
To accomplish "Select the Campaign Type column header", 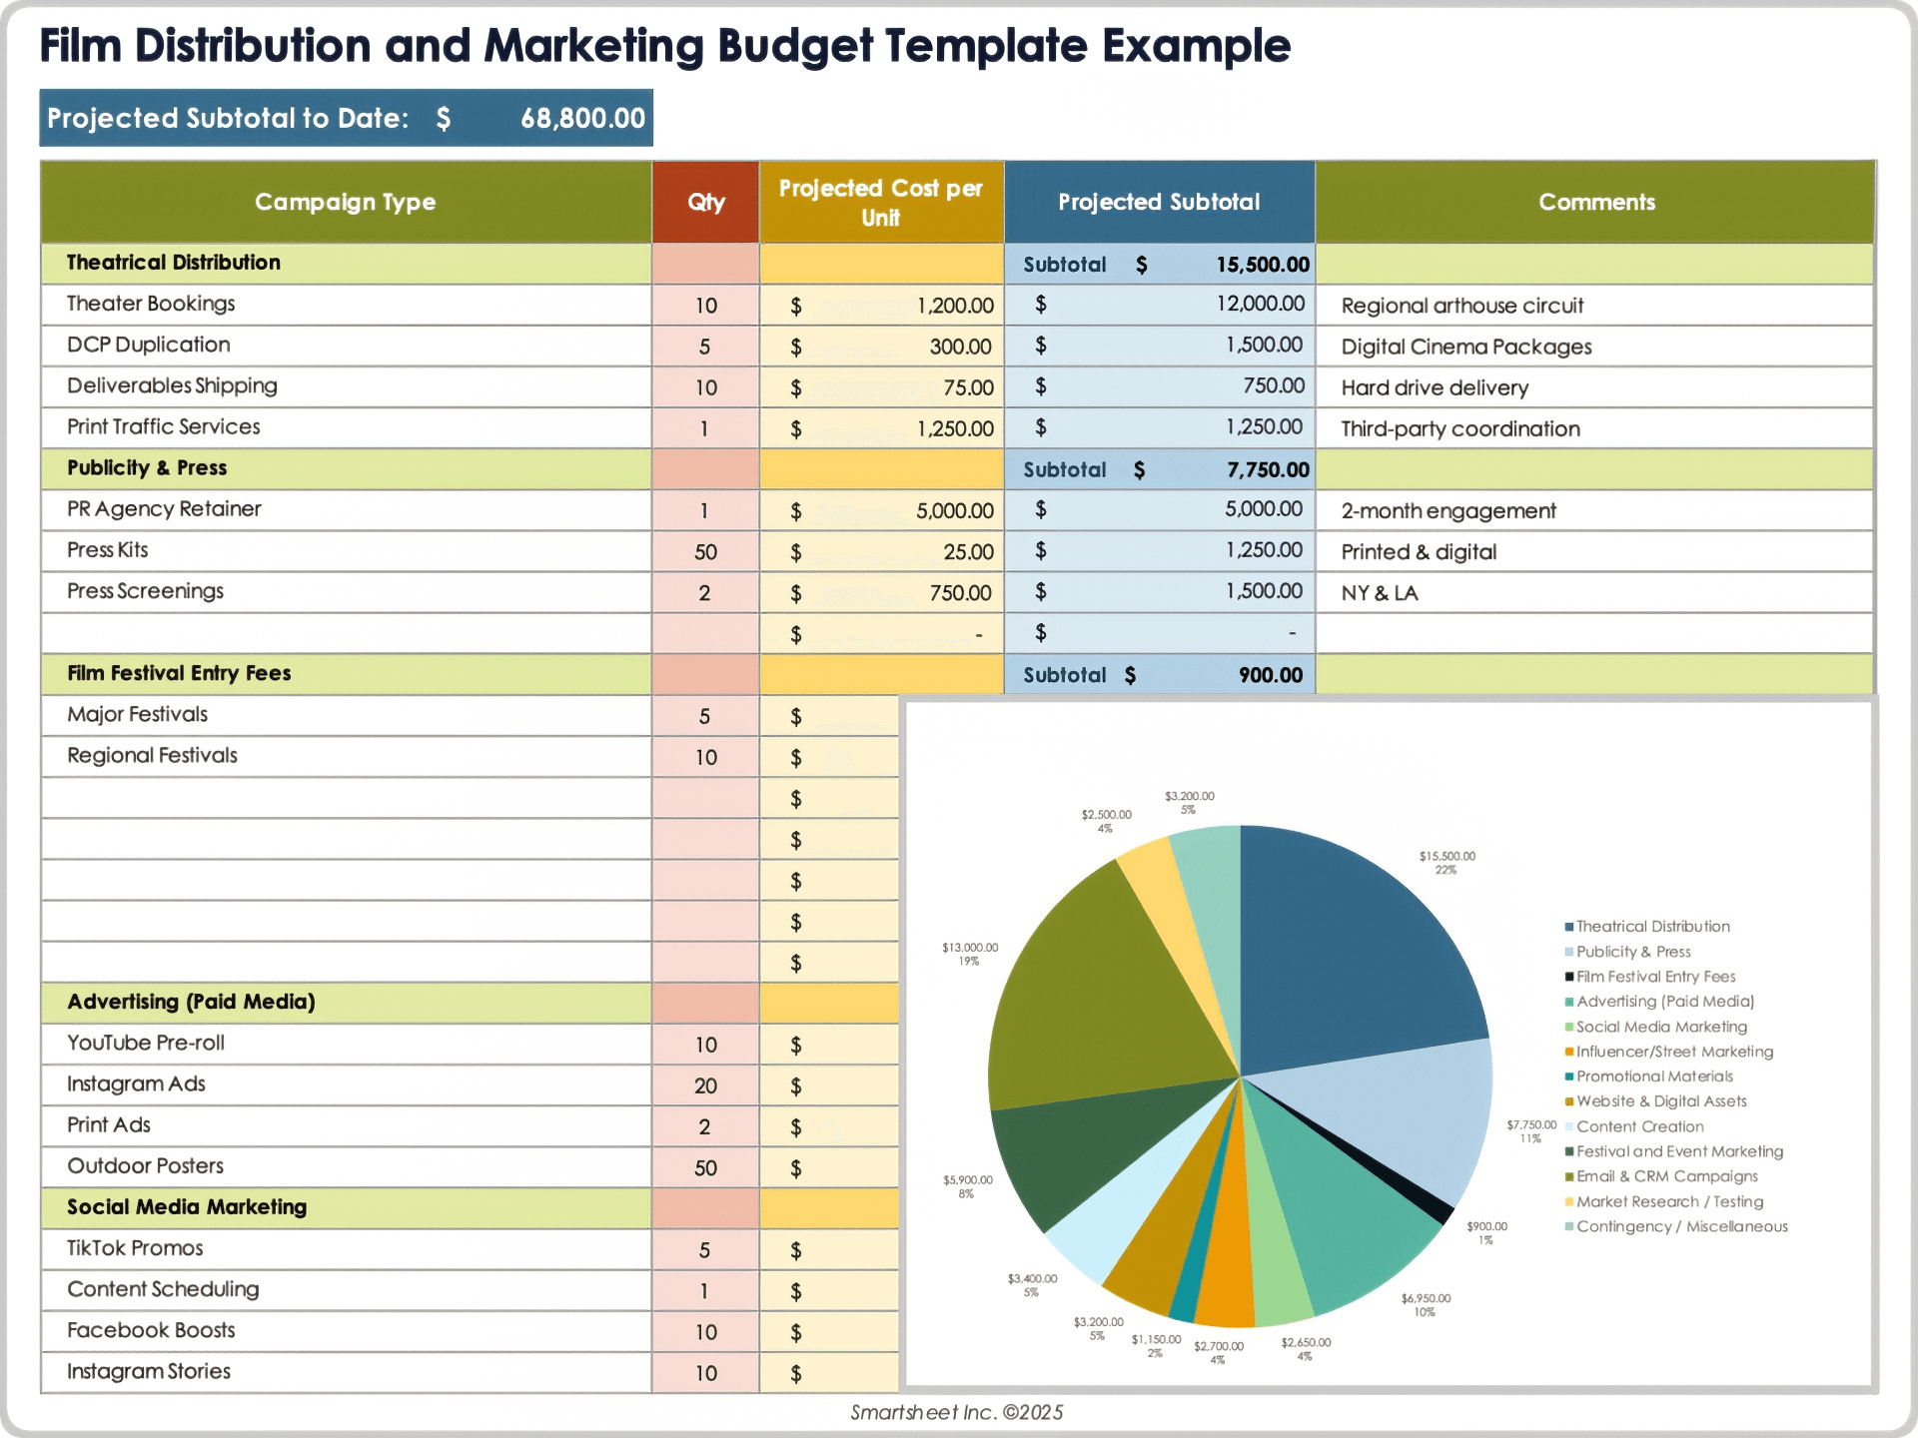I will click(x=346, y=202).
